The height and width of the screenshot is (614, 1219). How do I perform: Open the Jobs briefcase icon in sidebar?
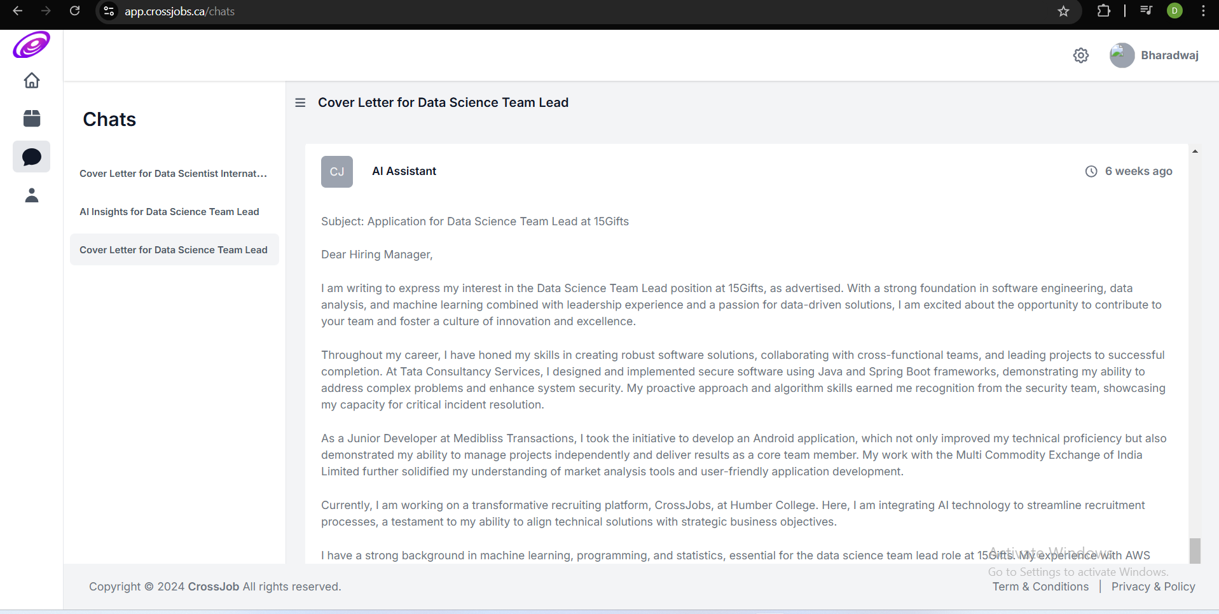tap(31, 118)
